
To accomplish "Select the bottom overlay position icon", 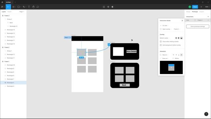I will click(181, 38).
